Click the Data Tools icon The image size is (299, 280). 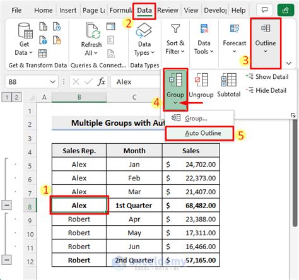204,28
